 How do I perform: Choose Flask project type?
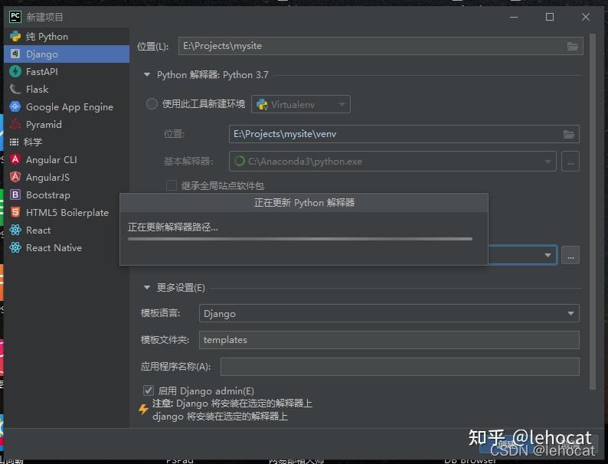click(x=67, y=89)
